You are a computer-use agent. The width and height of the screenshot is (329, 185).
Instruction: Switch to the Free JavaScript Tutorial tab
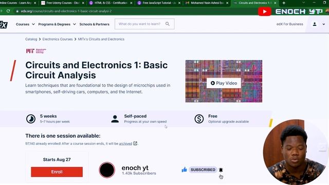[159, 3]
